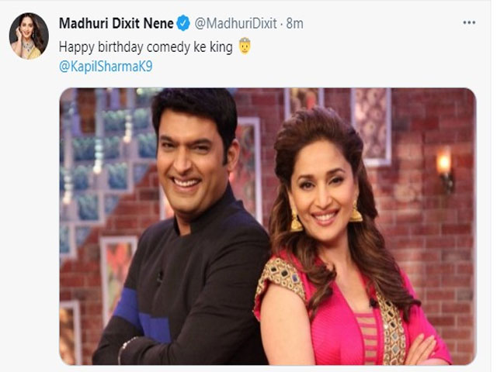
Task: Click the framed wall art in the photo's top-right
Action: point(371,126)
